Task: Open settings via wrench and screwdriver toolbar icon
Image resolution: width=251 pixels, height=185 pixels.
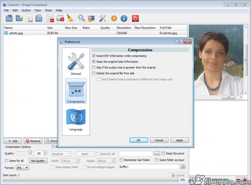Action: coord(103,18)
